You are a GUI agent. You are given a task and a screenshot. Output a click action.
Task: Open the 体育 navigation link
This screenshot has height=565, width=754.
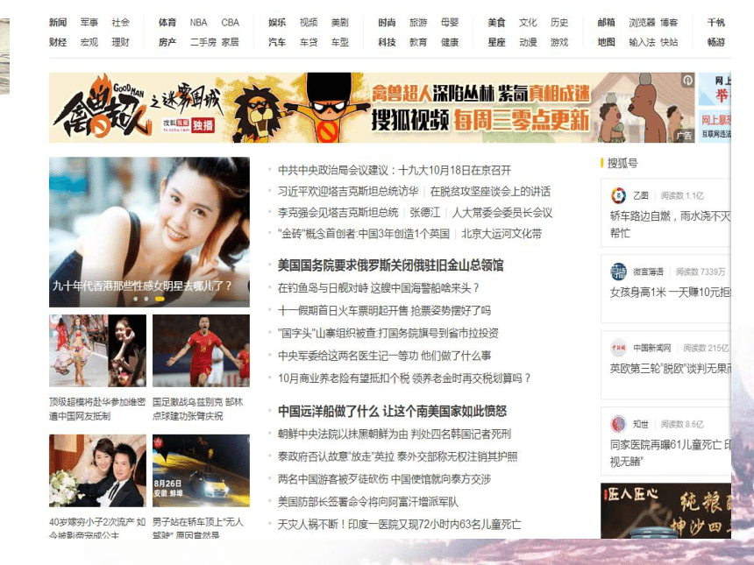coord(167,23)
